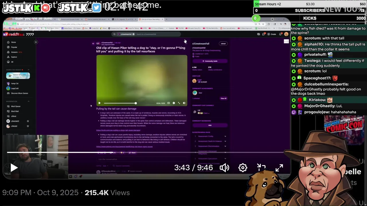This screenshot has height=206, width=367.
Task: Collapse the Moderation section
Action: [28, 101]
